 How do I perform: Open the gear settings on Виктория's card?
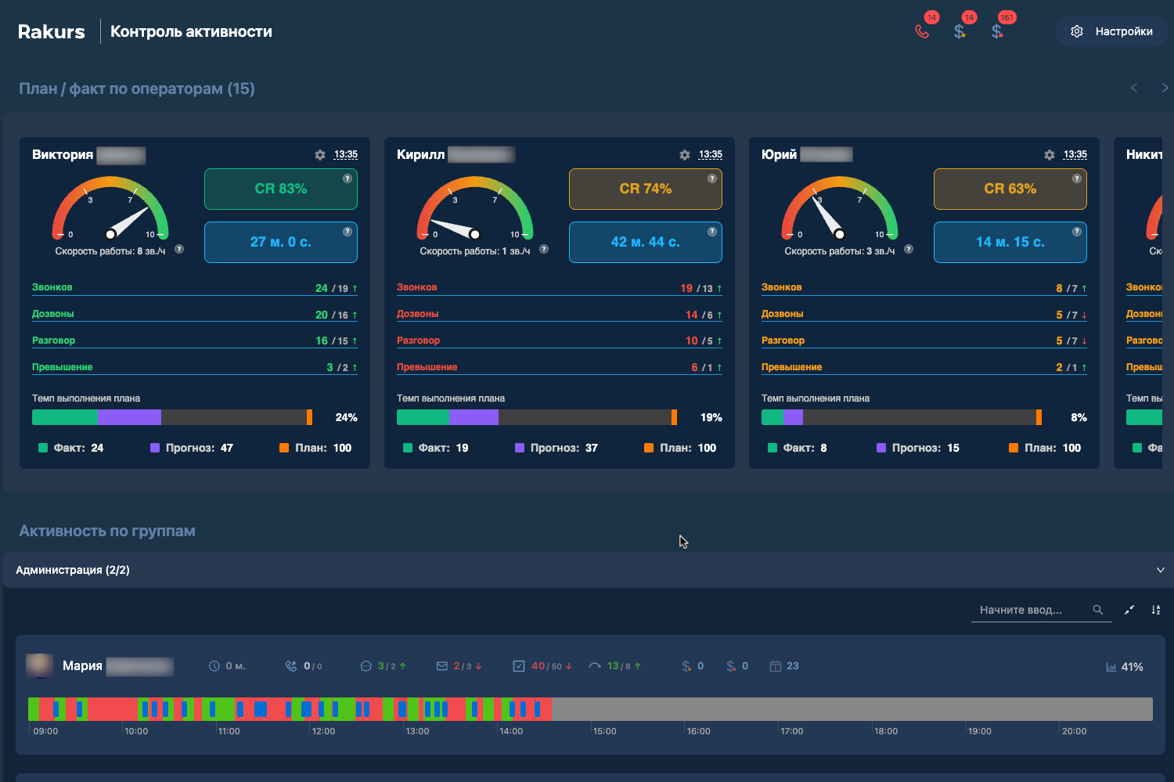coord(320,155)
